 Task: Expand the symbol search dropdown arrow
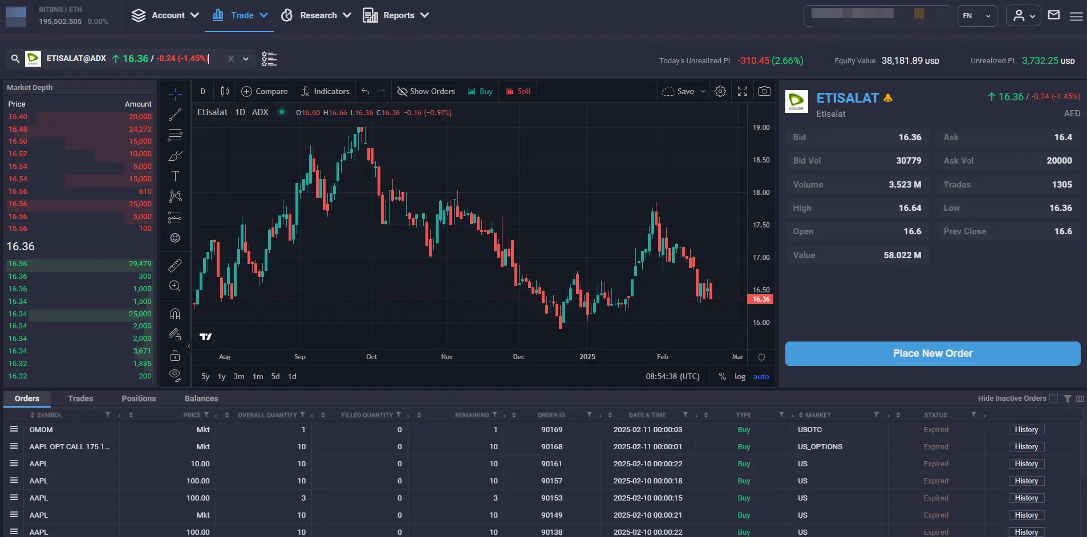click(246, 59)
